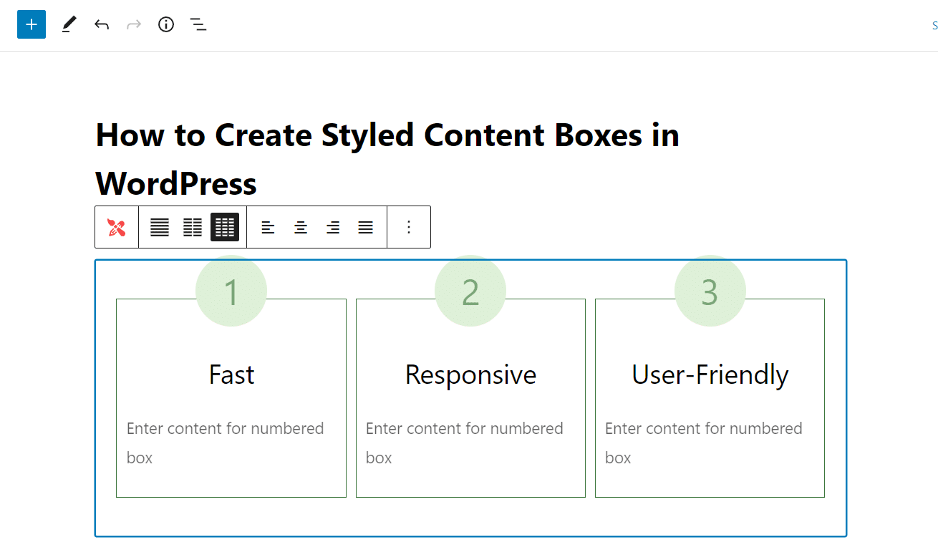Edit the 'Responsive' box heading

click(470, 375)
